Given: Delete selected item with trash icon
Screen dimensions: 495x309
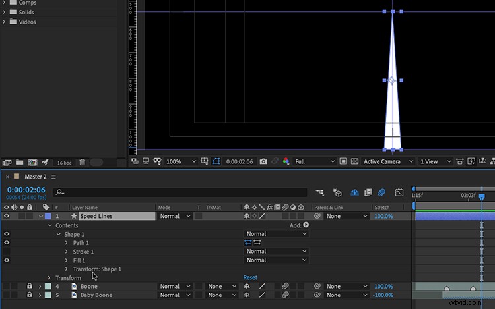Looking at the screenshot, I should tap(82, 163).
